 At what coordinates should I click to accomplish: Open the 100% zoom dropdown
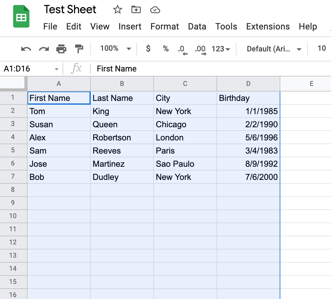click(115, 49)
